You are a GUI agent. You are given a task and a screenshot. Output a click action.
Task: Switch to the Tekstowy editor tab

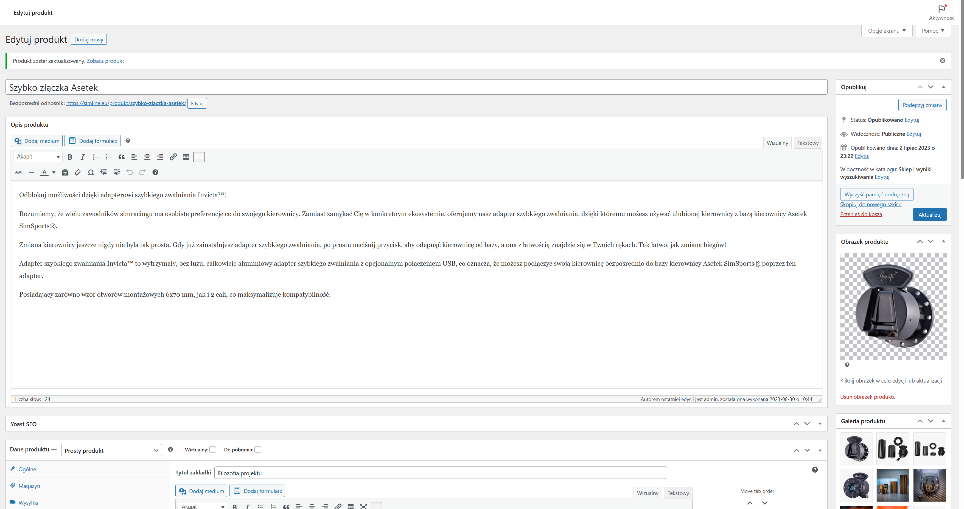(808, 143)
